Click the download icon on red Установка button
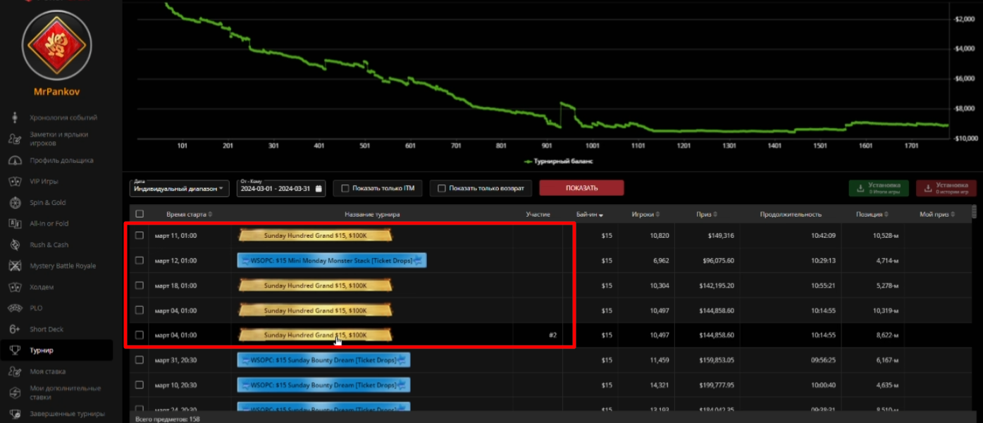 point(927,188)
